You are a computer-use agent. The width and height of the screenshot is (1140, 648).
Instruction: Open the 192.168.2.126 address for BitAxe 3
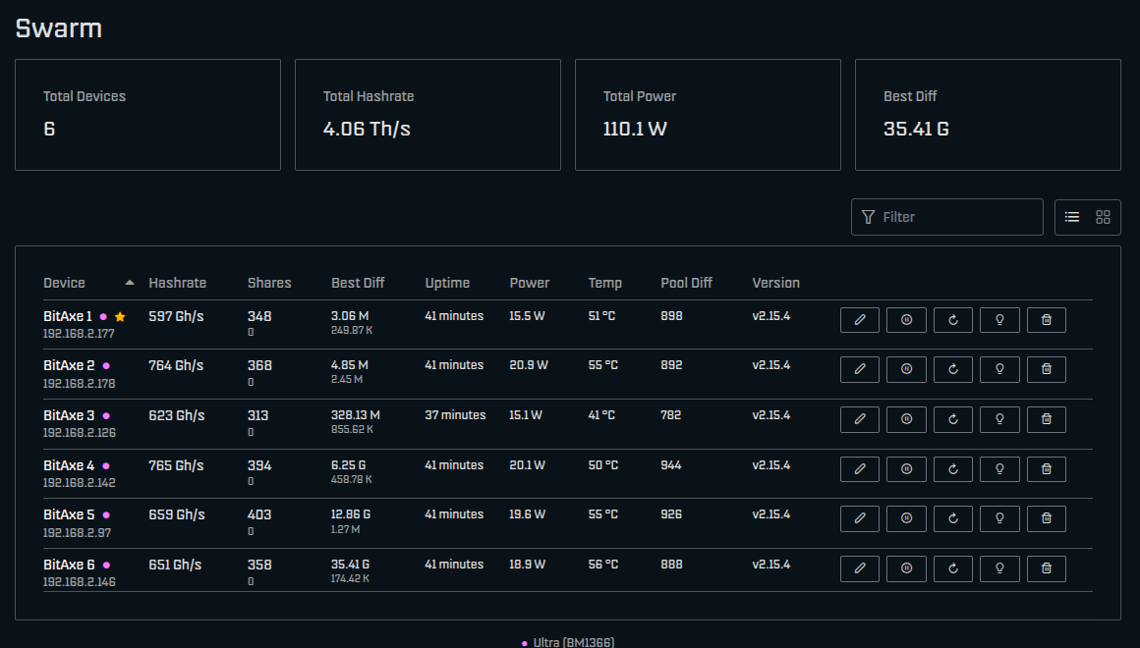[x=80, y=433]
